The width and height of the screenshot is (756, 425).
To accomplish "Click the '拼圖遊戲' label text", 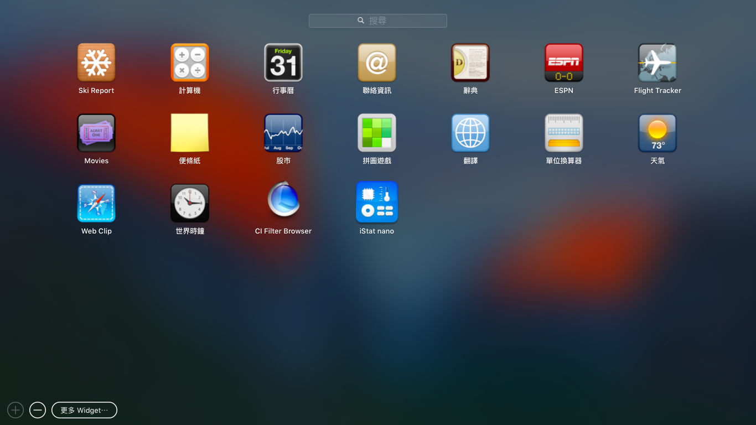I will (x=377, y=161).
